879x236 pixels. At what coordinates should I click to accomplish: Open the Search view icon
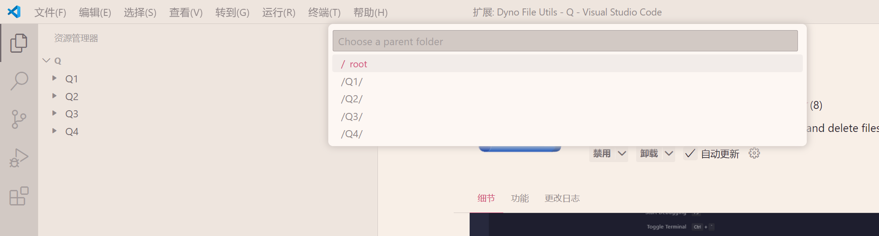pos(19,81)
